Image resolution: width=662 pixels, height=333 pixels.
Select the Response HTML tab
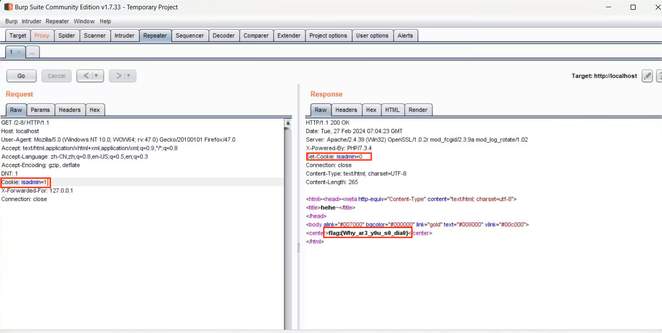(x=392, y=110)
